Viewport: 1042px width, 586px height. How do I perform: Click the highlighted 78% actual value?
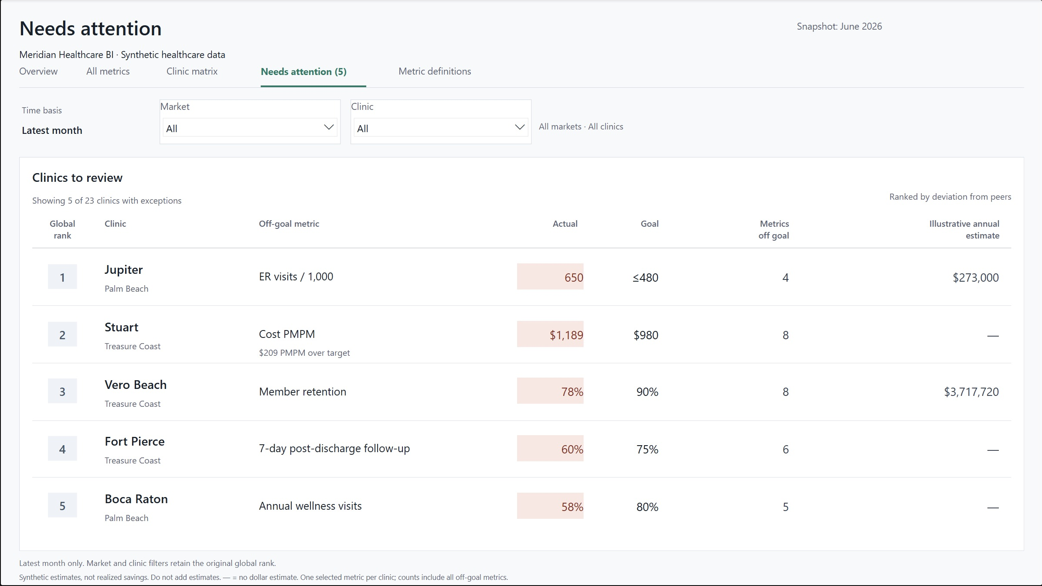tap(550, 391)
